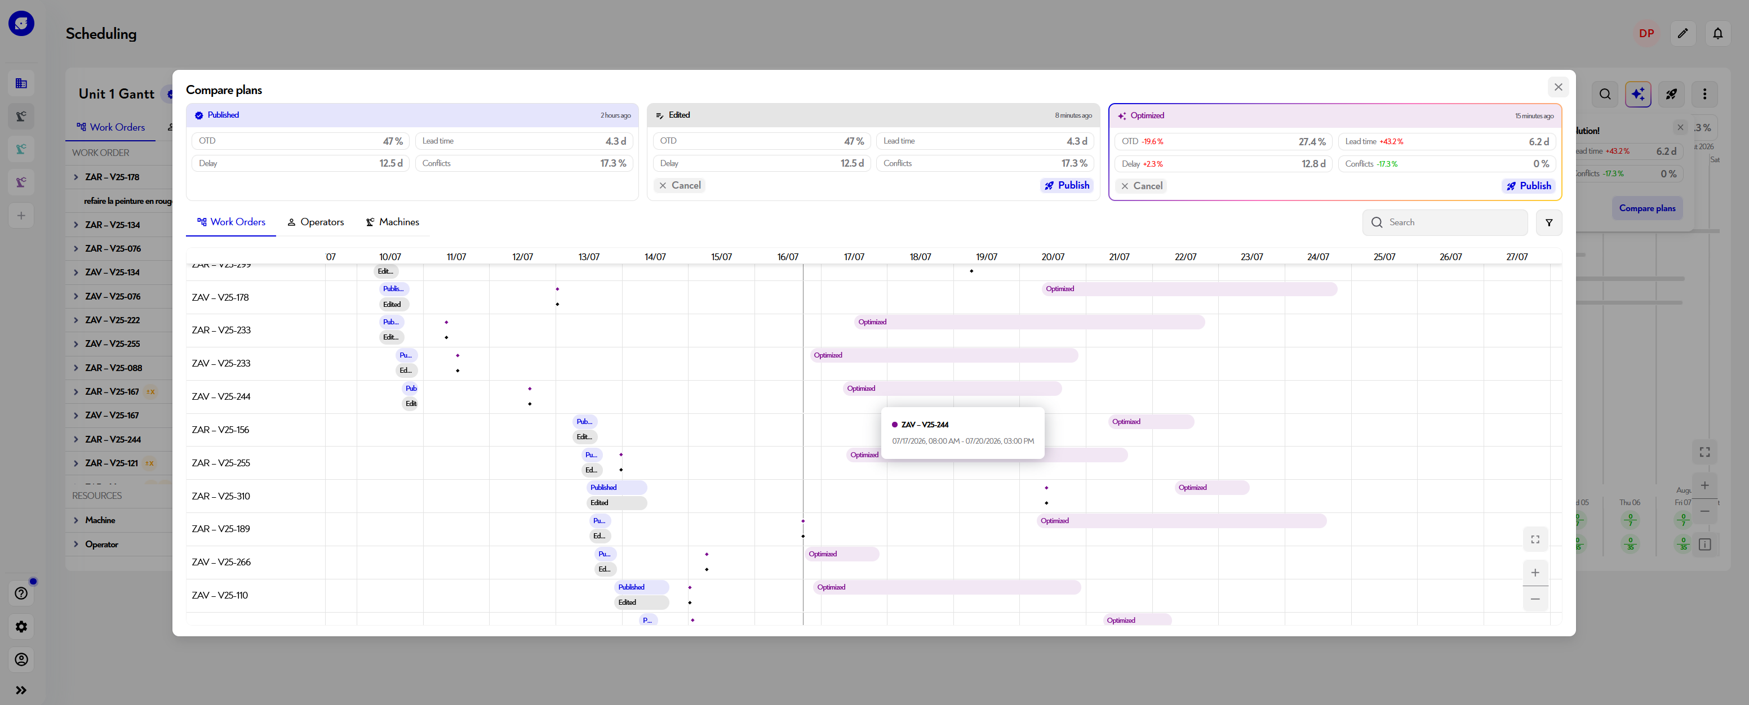Click pencil edit icon in header
The image size is (1749, 705).
point(1683,33)
